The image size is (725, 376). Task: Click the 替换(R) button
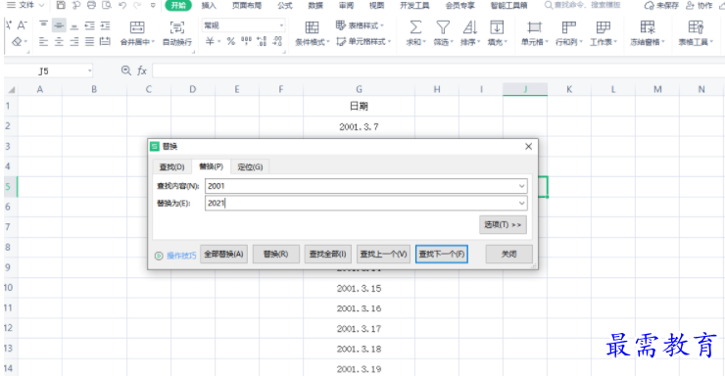click(x=276, y=254)
